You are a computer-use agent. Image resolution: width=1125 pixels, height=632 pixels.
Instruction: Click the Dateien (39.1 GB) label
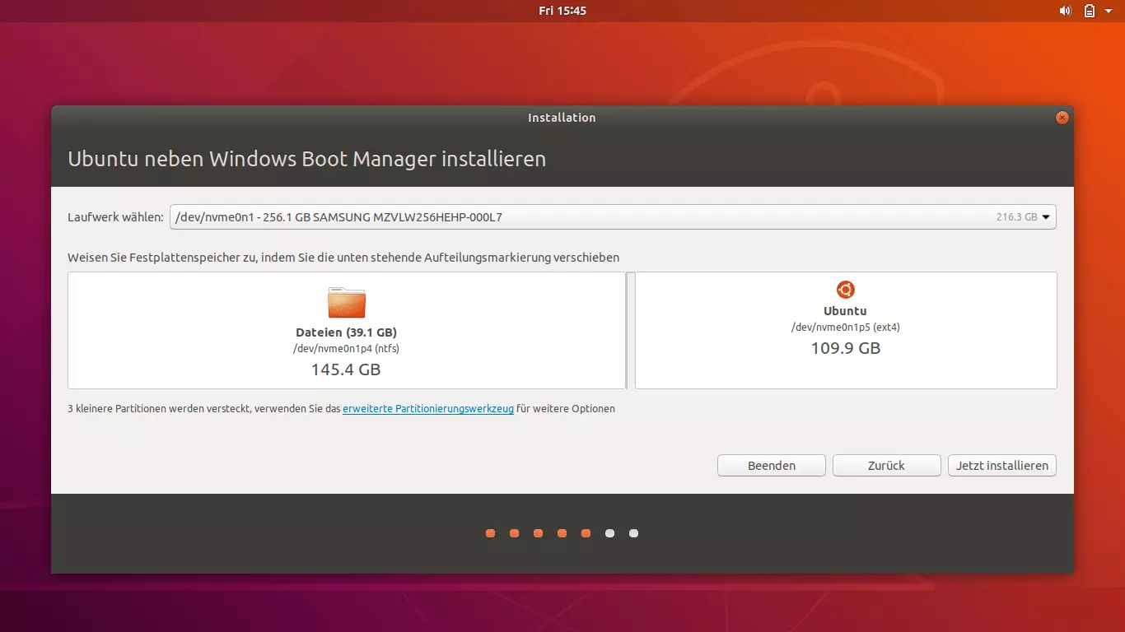click(347, 332)
